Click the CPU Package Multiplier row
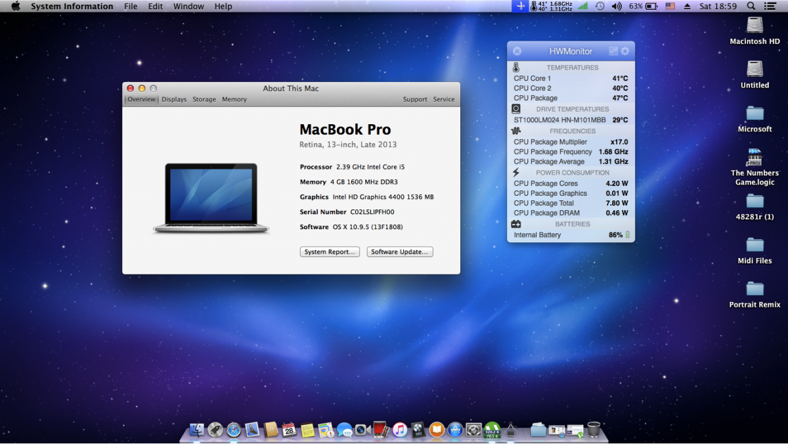Screen dimensions: 788x444 point(571,142)
